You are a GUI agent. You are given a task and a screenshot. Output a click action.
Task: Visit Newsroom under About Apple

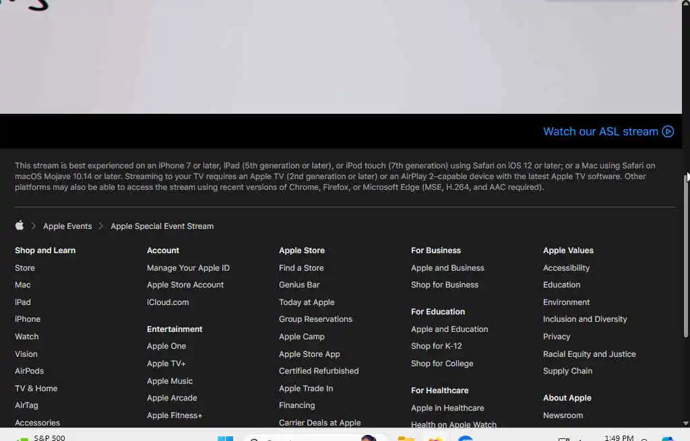pos(563,415)
